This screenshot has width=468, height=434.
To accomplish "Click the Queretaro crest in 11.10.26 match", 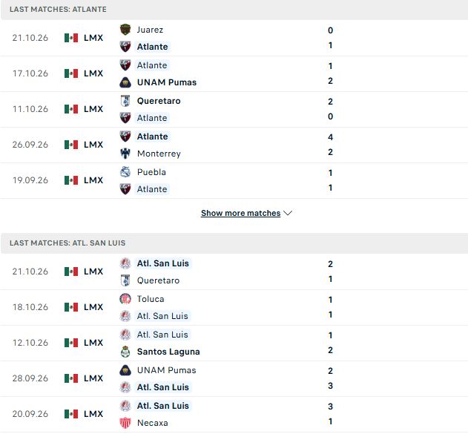I will coord(125,101).
